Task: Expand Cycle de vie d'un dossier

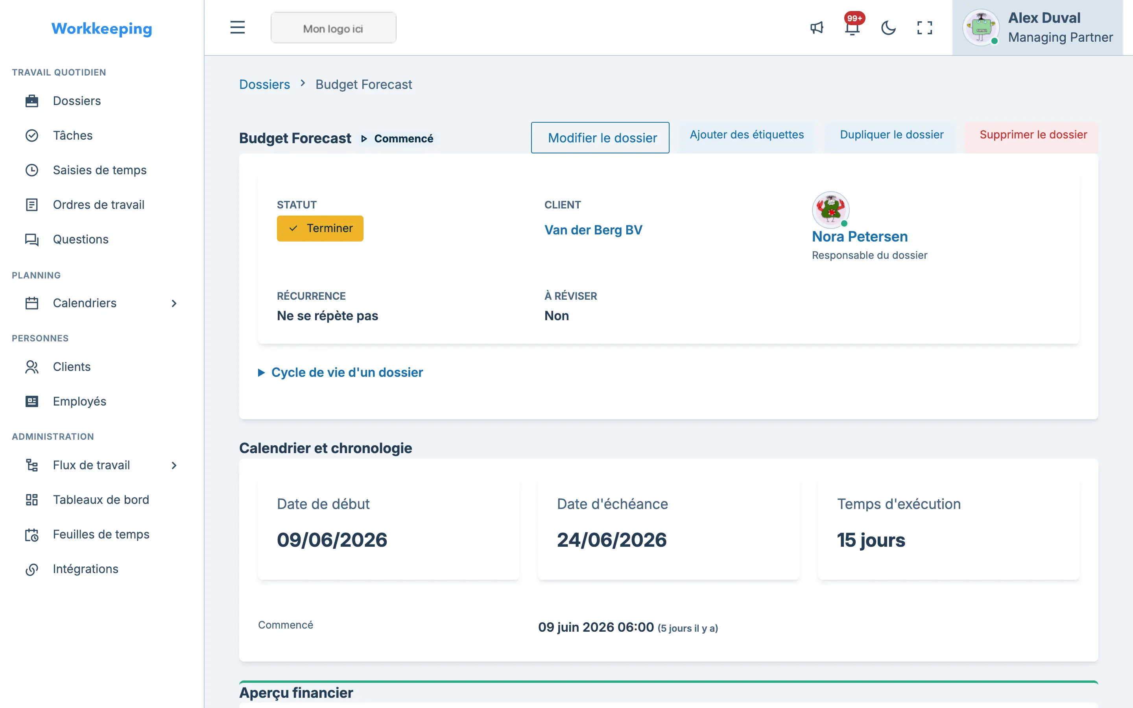Action: (341, 372)
